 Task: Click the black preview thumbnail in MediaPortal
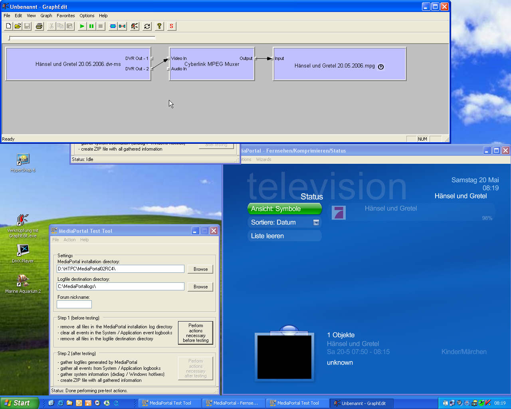point(284,357)
